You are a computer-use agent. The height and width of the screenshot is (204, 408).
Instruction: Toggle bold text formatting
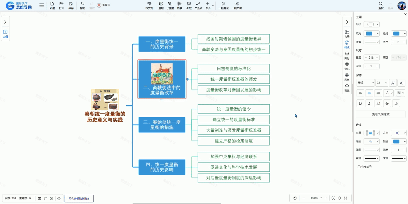(x=360, y=103)
